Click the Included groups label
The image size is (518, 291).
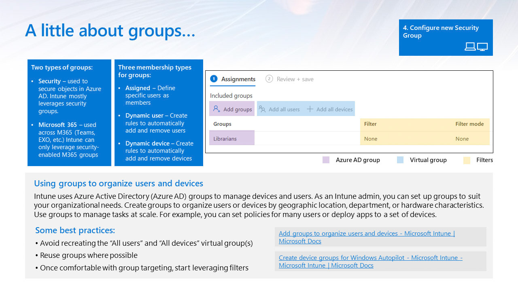coord(231,96)
